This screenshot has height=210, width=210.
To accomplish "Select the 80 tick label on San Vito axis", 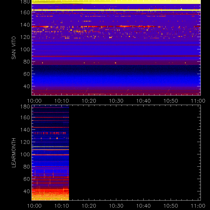I will [x=27, y=62].
